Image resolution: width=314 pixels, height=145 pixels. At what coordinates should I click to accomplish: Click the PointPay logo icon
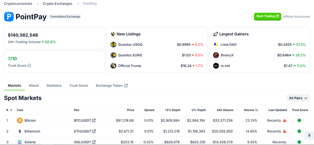(x=9, y=17)
